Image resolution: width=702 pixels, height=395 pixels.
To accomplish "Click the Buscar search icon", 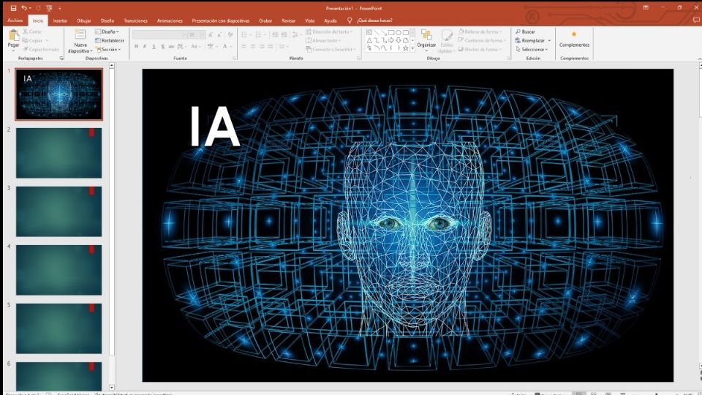I will tap(518, 32).
